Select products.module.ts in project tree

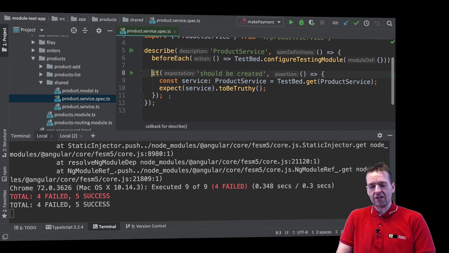click(75, 115)
